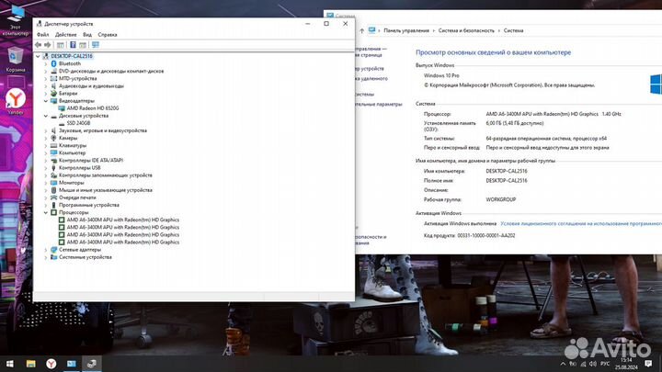Click the monitor scan-hardware toolbar icon

96,45
